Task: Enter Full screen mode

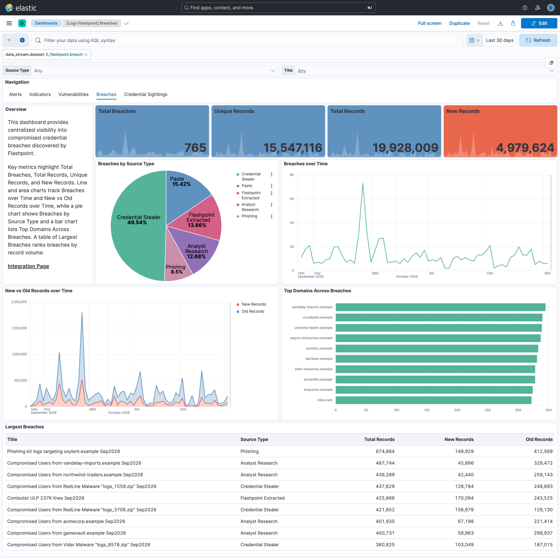Action: pyautogui.click(x=429, y=23)
